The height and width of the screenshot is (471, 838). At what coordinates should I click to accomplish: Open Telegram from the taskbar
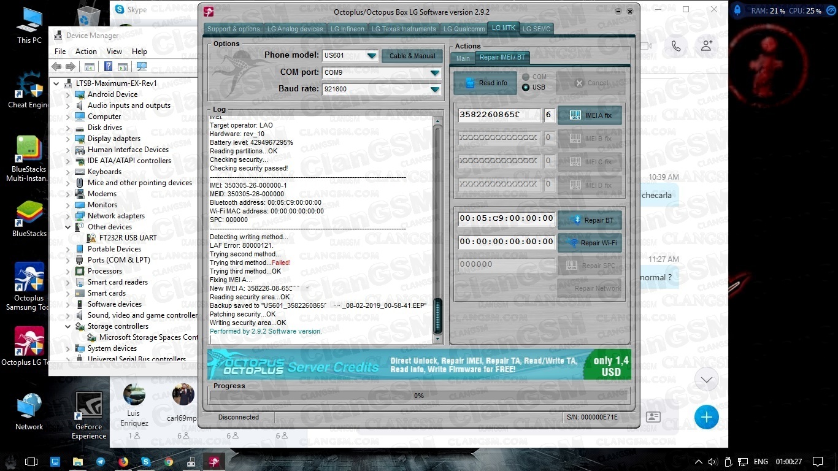(101, 461)
